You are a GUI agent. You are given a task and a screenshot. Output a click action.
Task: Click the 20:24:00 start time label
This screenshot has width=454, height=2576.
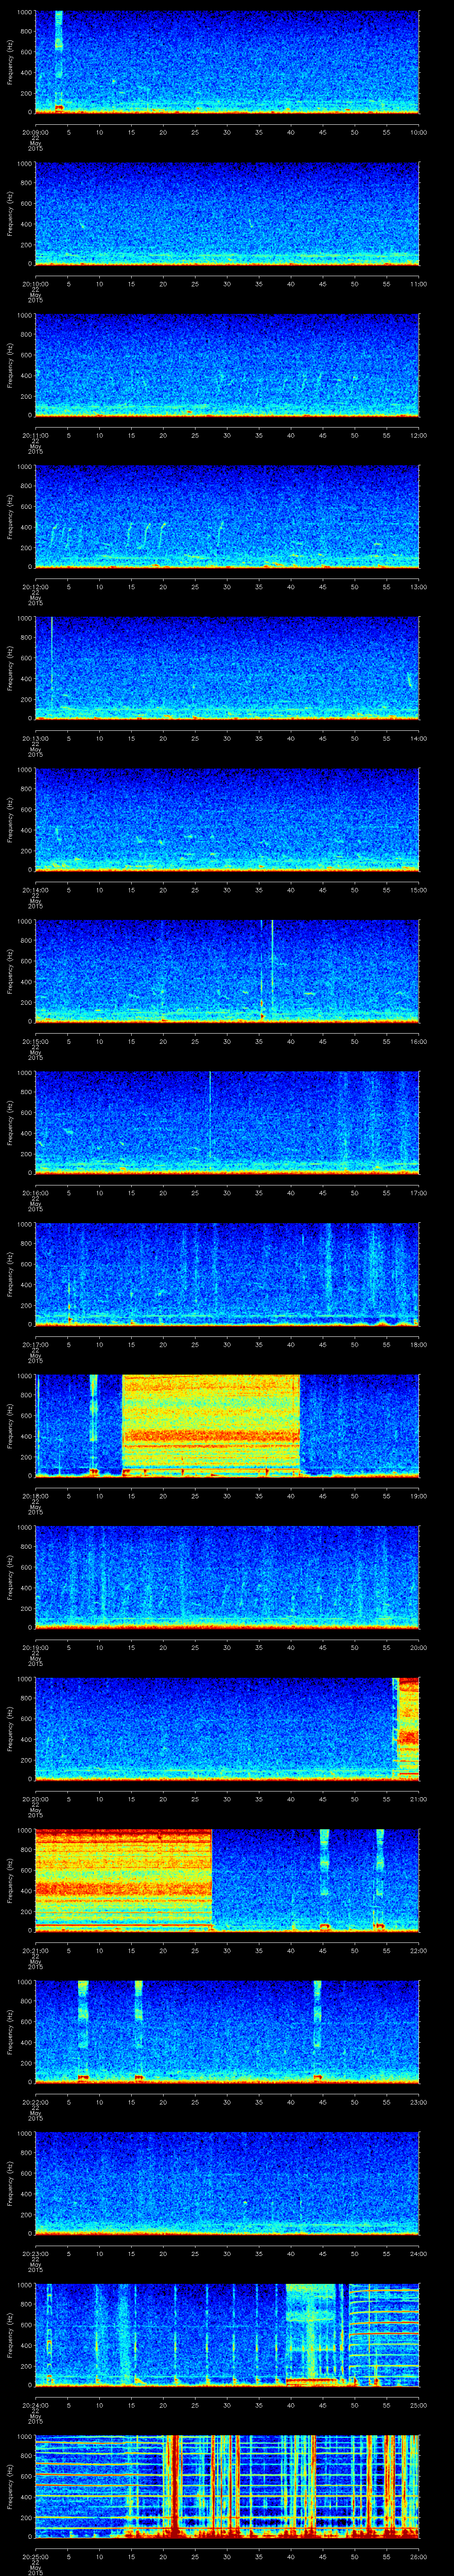point(35,2404)
